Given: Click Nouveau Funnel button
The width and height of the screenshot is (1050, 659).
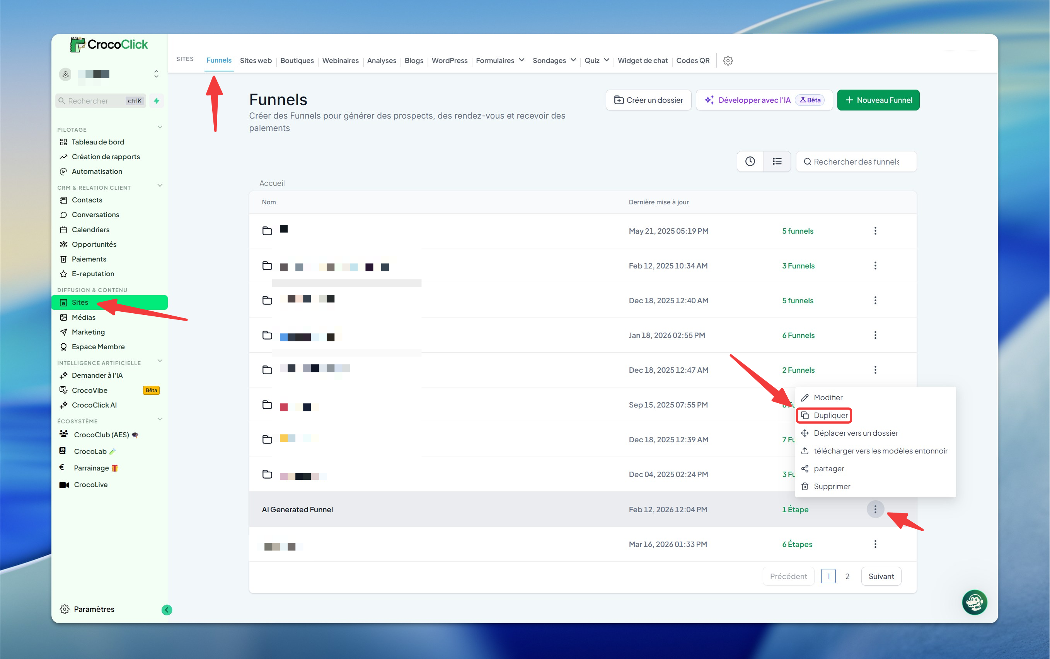Looking at the screenshot, I should coord(878,100).
